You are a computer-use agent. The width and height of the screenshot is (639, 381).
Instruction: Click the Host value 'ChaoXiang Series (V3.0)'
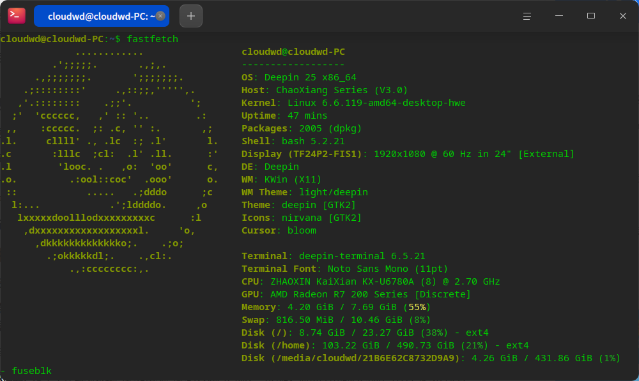(341, 90)
